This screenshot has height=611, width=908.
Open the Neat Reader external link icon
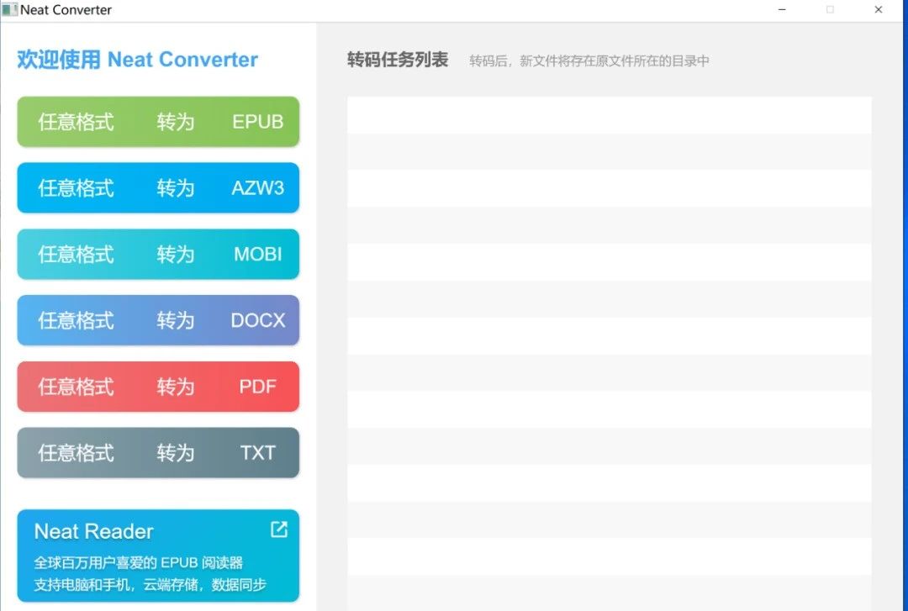pyautogui.click(x=279, y=529)
